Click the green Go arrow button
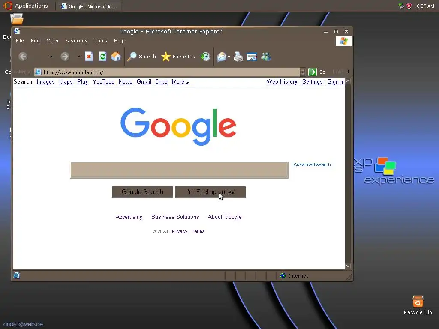Image resolution: width=439 pixels, height=329 pixels. 312,72
